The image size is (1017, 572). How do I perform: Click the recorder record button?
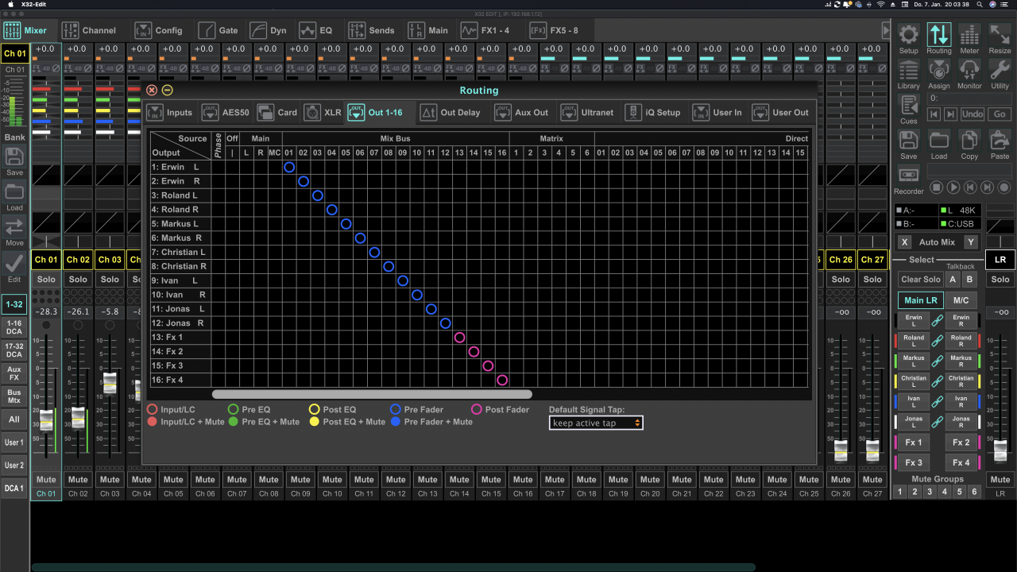tap(1004, 187)
